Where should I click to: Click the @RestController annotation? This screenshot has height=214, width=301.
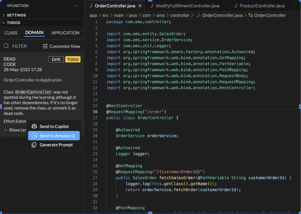(124, 106)
